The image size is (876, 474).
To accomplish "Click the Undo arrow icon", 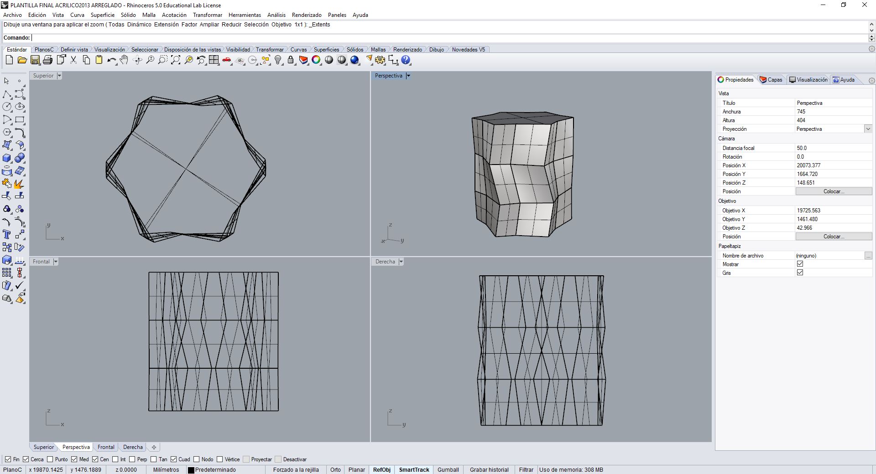I will point(111,60).
